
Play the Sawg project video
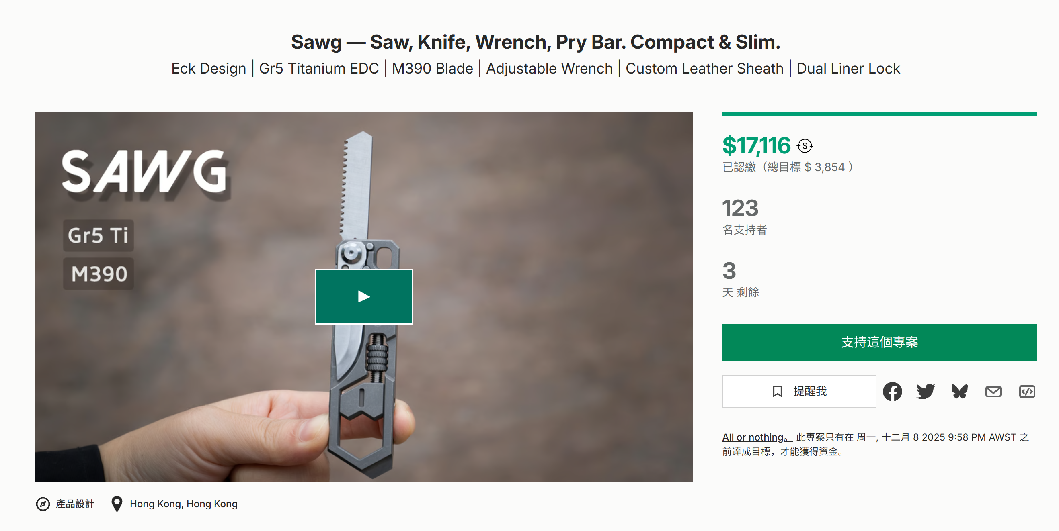[x=363, y=296]
